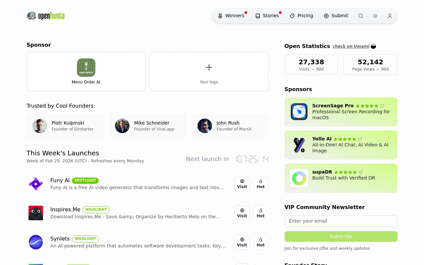Click the Menu Order AI sponsor logo
This screenshot has width=424, height=265.
(x=86, y=67)
